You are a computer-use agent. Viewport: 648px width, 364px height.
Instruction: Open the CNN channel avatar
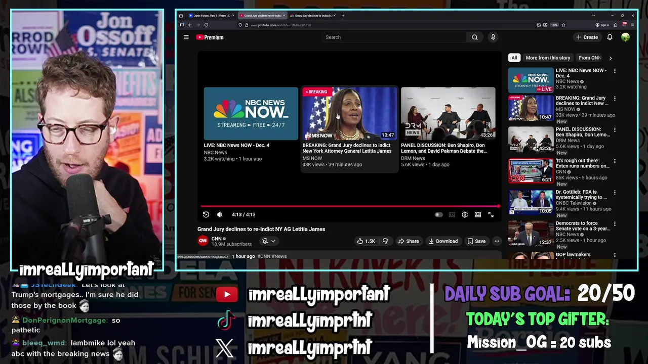202,241
